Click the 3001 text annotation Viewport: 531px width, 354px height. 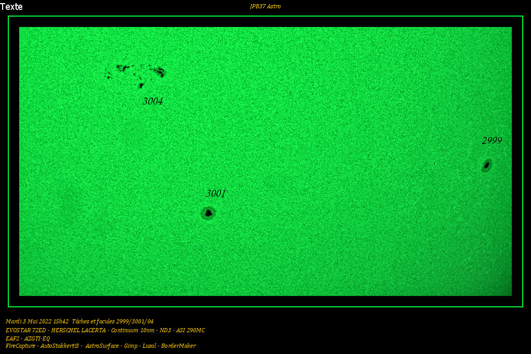click(x=216, y=194)
